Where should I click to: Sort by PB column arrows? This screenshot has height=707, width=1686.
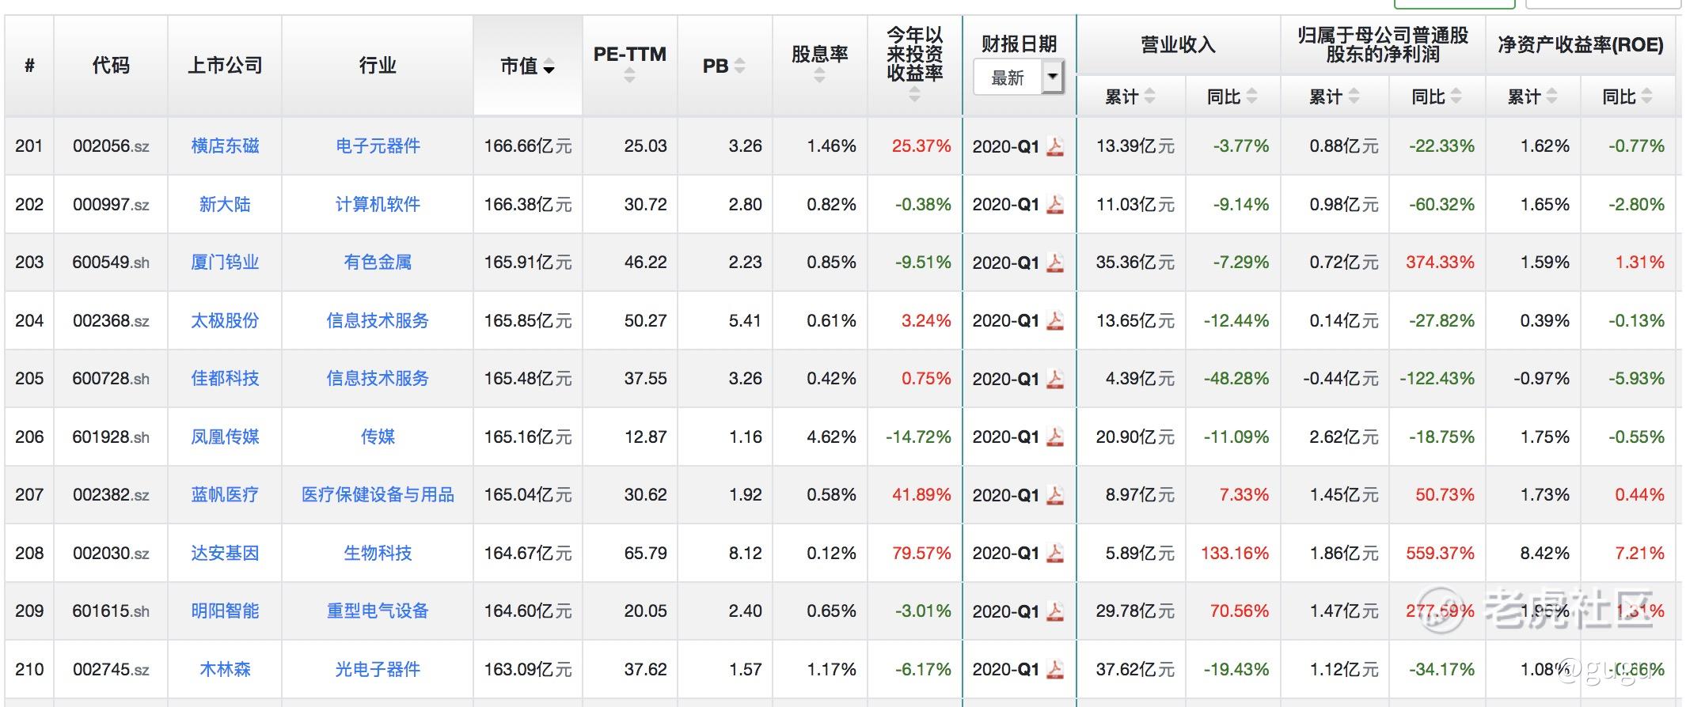[x=739, y=66]
